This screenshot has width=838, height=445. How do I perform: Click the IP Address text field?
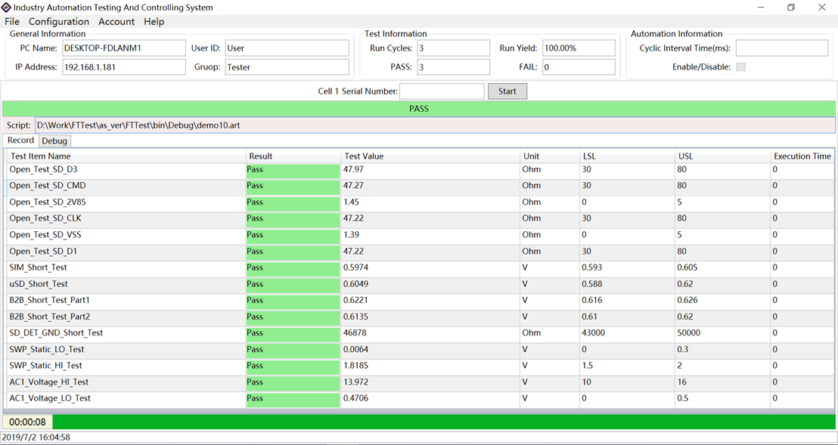[123, 67]
